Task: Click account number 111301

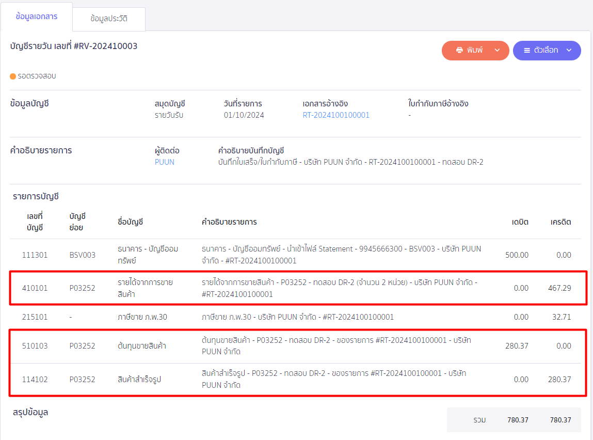Action: click(35, 255)
